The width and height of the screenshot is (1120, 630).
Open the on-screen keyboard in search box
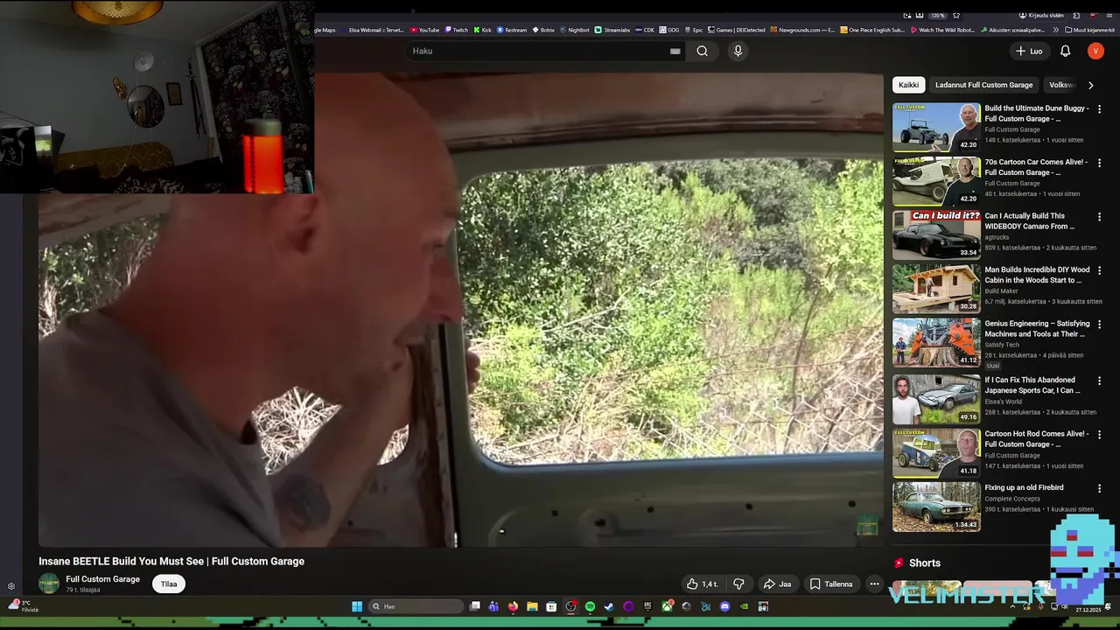click(675, 51)
